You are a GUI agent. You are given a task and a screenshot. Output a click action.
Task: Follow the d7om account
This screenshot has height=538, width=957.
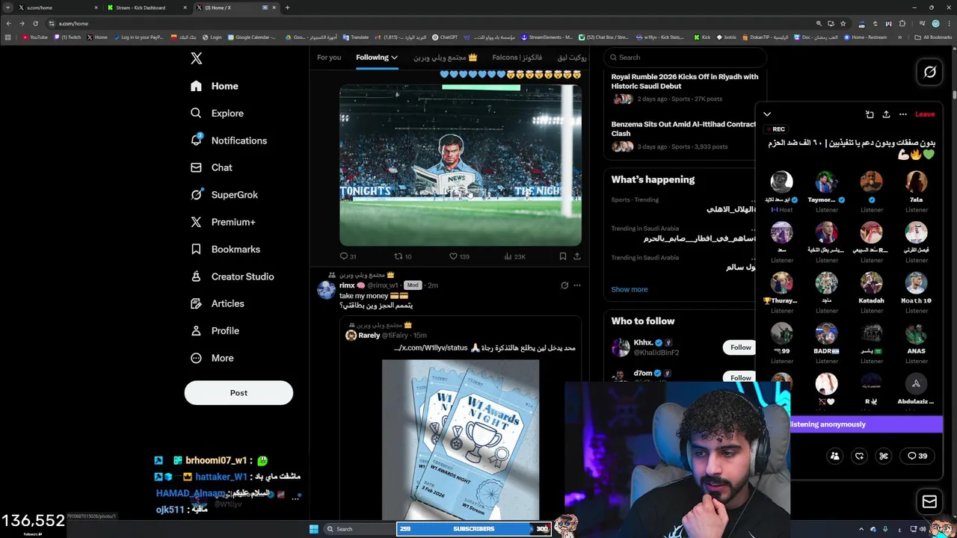point(740,377)
